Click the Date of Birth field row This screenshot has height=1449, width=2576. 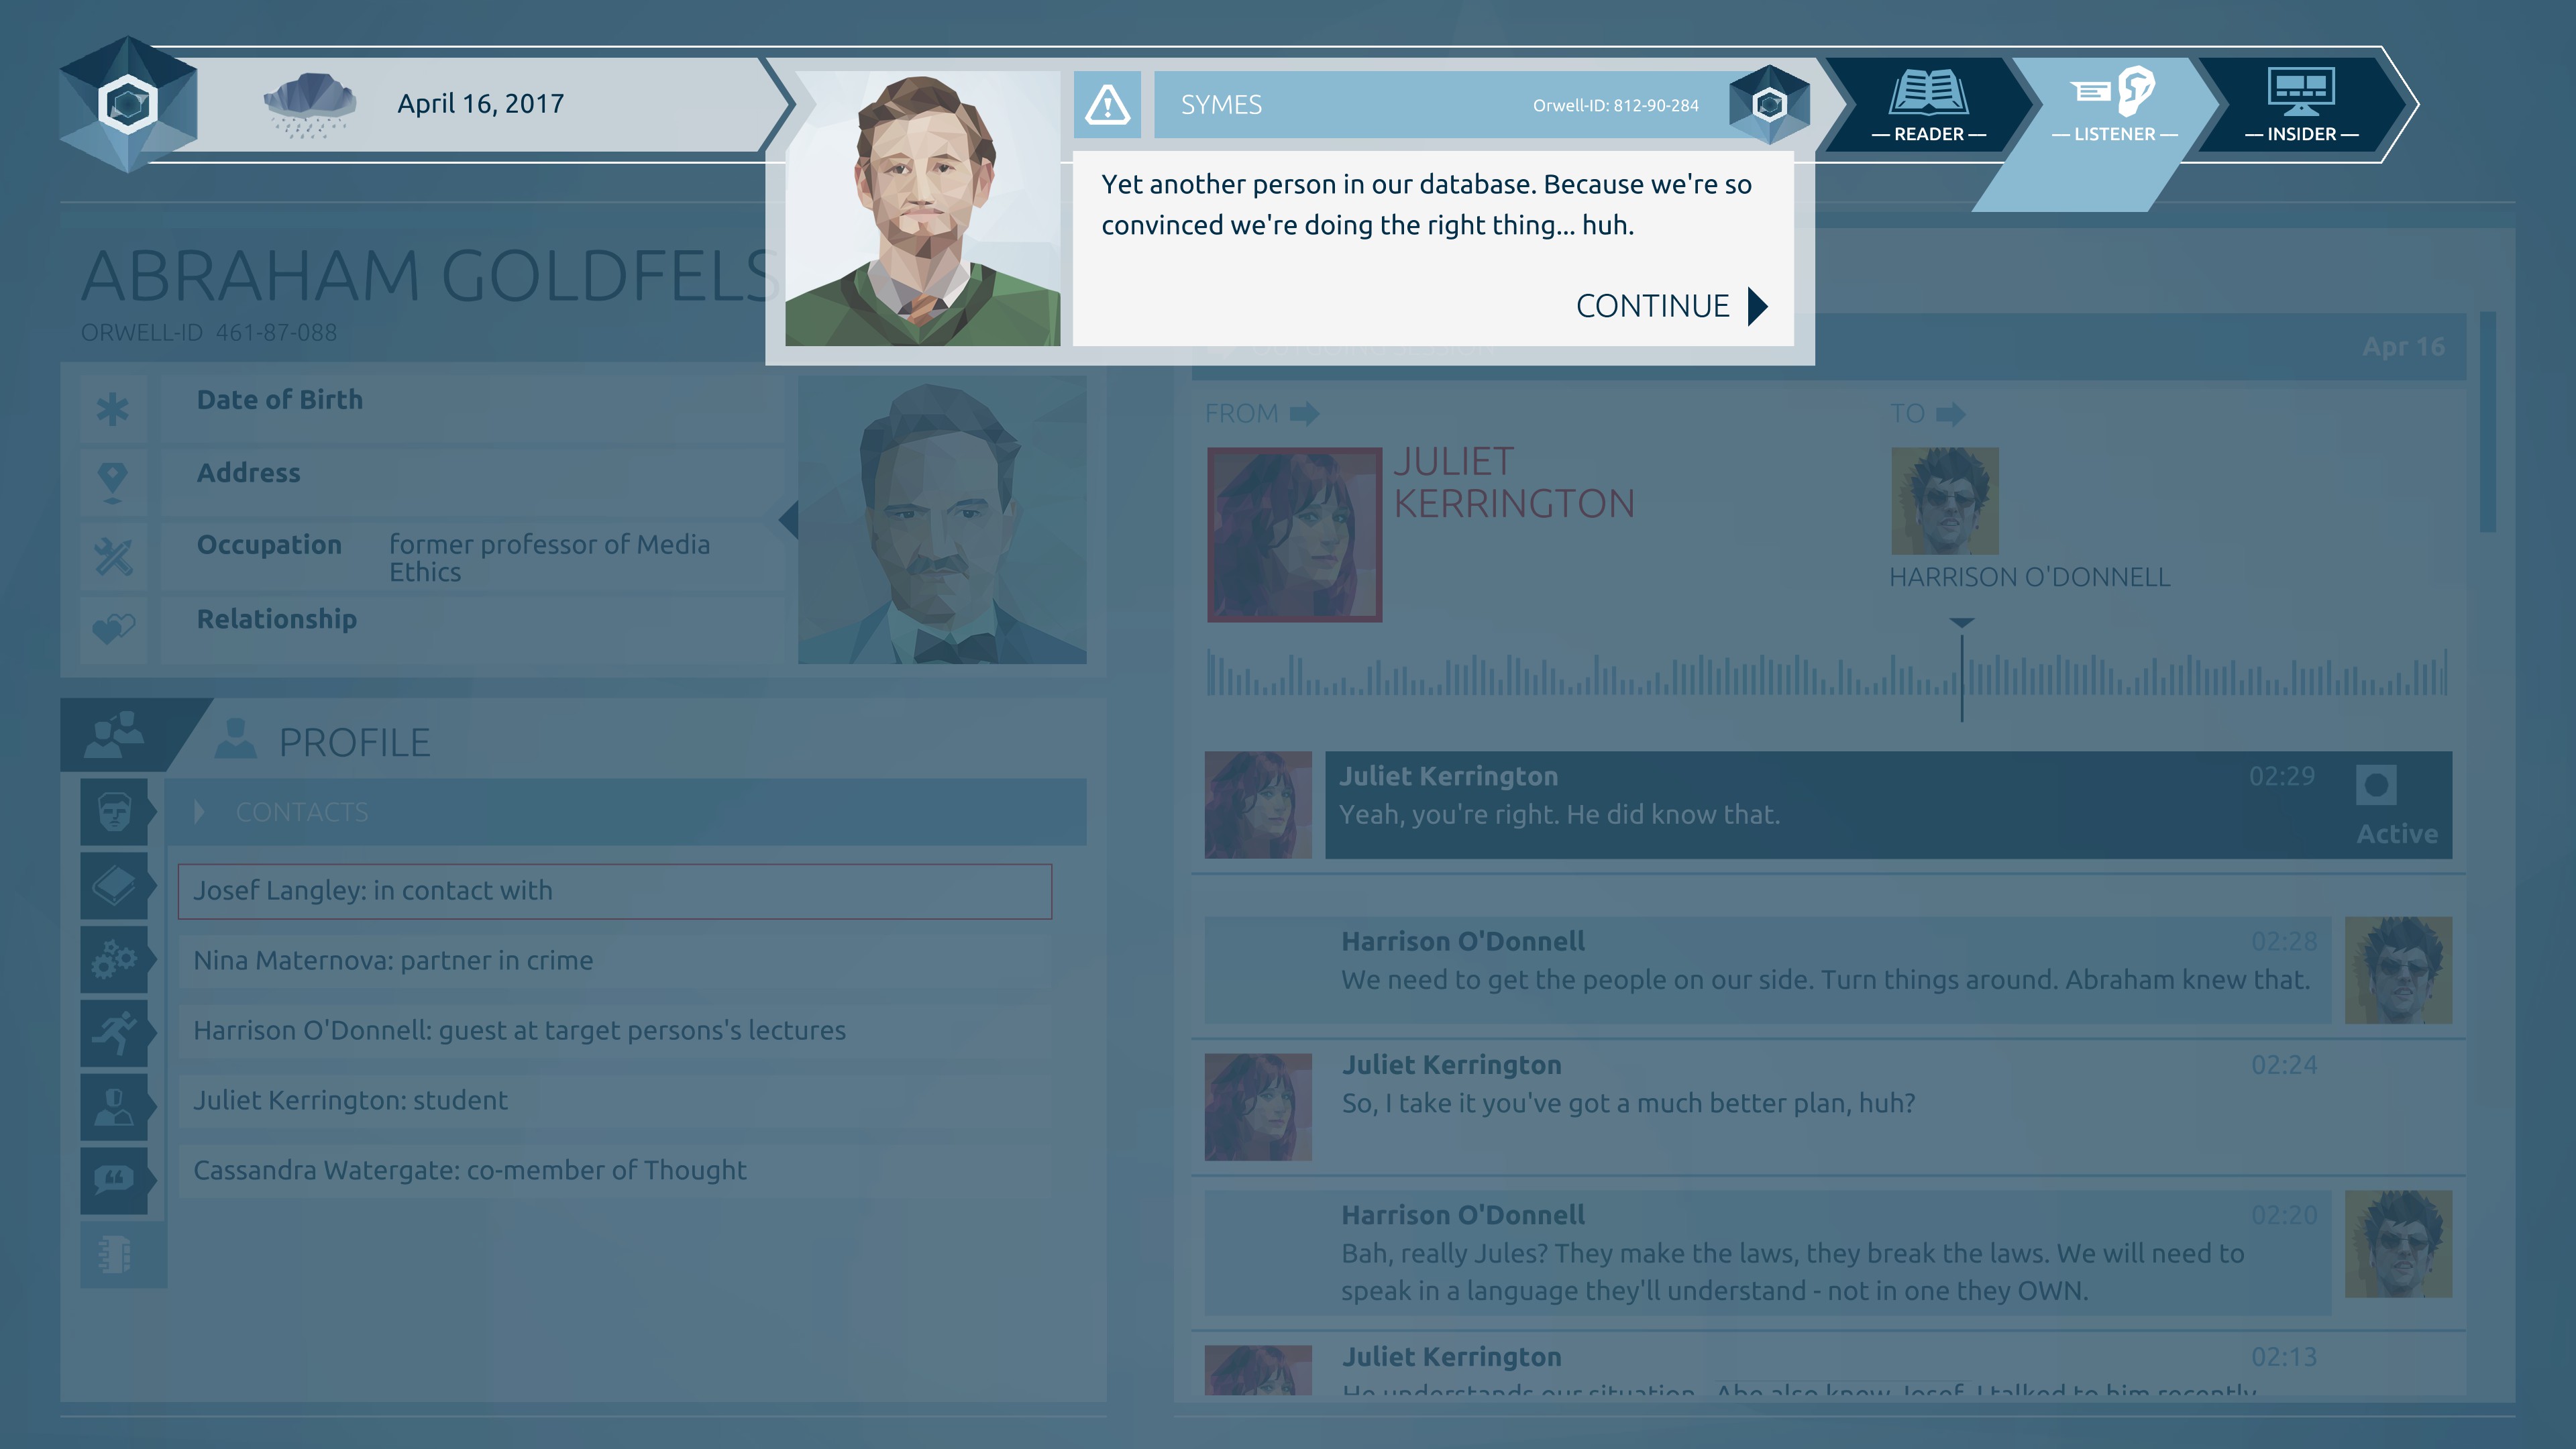click(474, 409)
